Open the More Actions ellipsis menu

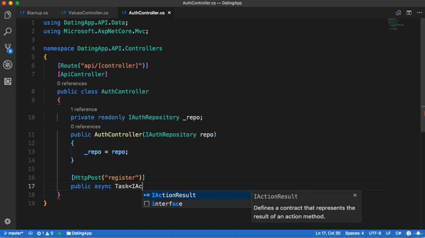pos(419,13)
